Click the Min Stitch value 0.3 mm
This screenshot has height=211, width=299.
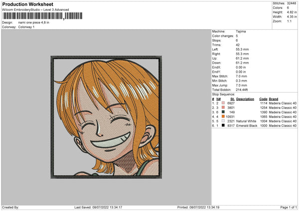[241, 81]
